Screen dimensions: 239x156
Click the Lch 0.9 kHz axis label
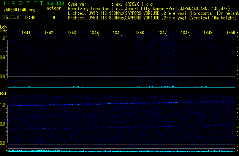pos(3,57)
